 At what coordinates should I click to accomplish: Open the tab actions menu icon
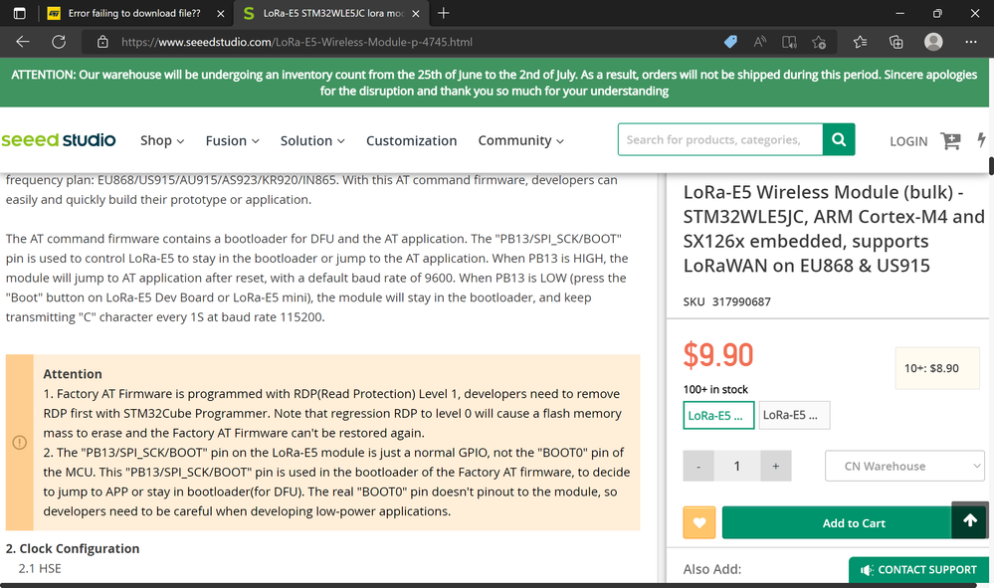click(20, 13)
